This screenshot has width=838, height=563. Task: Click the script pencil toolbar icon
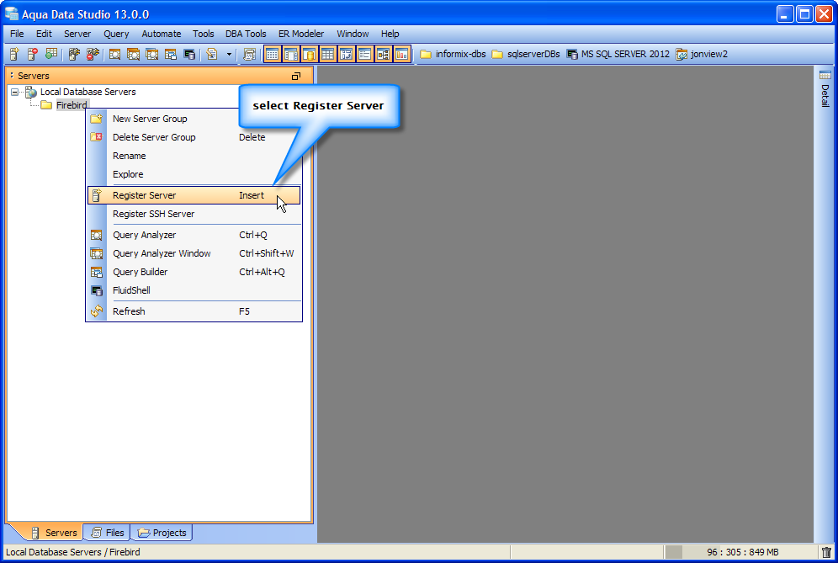(212, 54)
